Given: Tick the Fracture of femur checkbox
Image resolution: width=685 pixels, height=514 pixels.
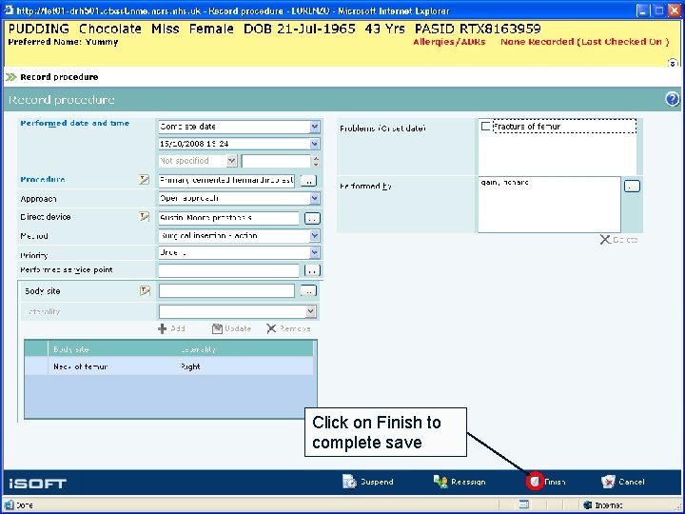Looking at the screenshot, I should click(485, 127).
